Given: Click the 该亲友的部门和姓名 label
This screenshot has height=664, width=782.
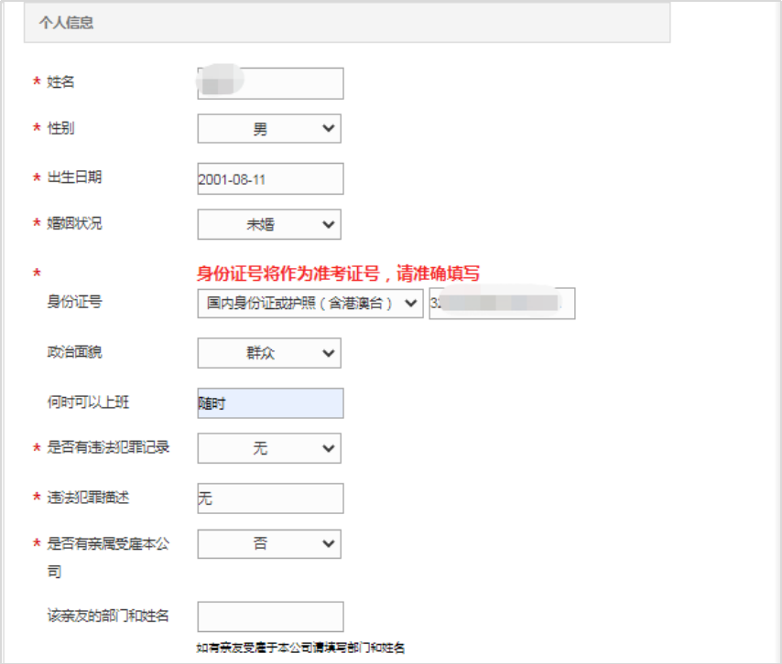Looking at the screenshot, I should [x=108, y=616].
